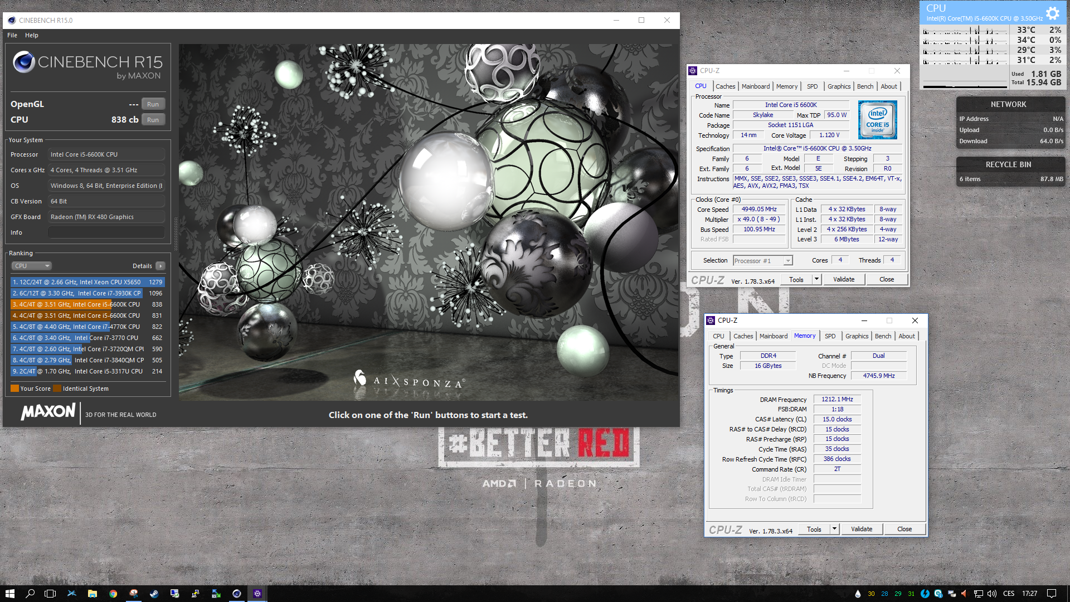Switch to the CPU-Z taskbar icon

(x=257, y=594)
